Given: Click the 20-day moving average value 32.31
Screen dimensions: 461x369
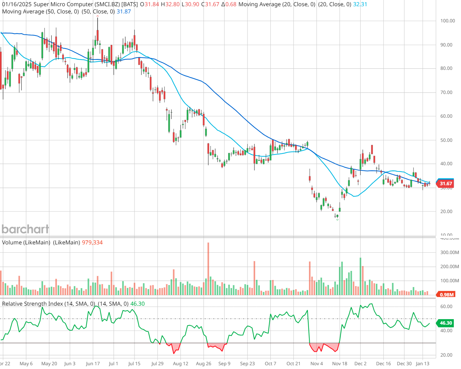Looking at the screenshot, I should coord(360,4).
